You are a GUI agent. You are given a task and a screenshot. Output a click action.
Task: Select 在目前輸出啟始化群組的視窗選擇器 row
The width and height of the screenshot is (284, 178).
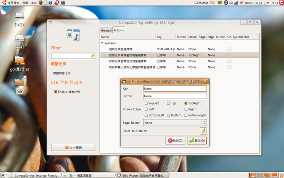pos(179,67)
